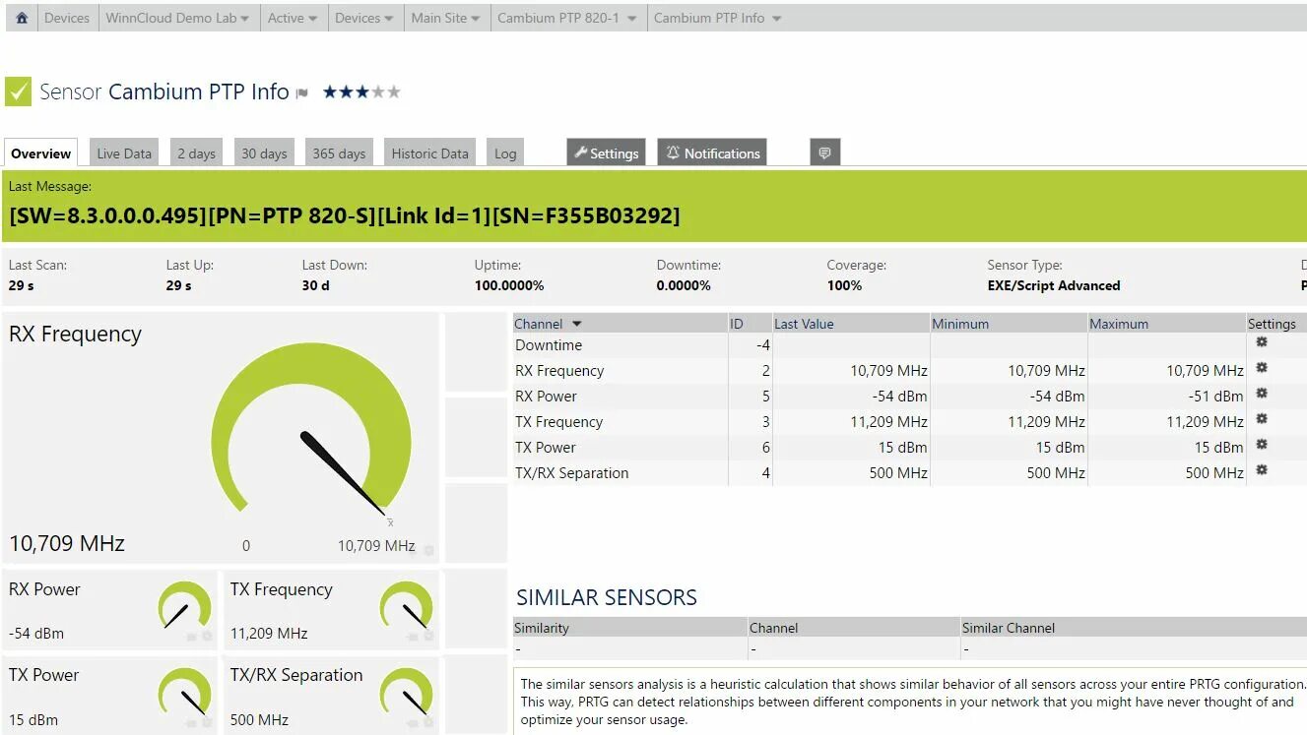Screen dimensions: 1307x735
Task: Click SIMILAR SENSORS section heading
Action: 607,597
